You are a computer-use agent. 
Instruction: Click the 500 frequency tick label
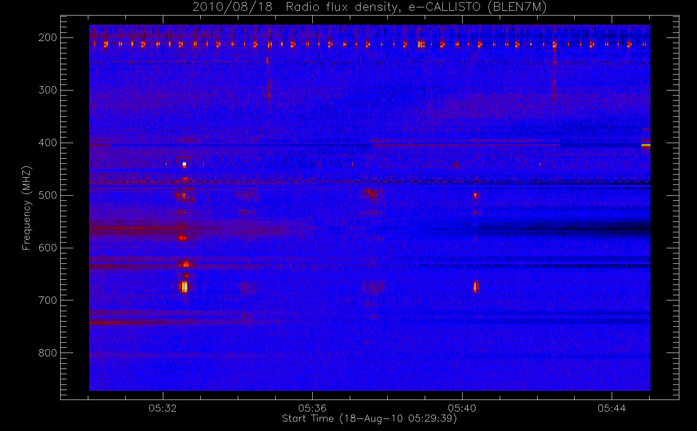point(48,195)
